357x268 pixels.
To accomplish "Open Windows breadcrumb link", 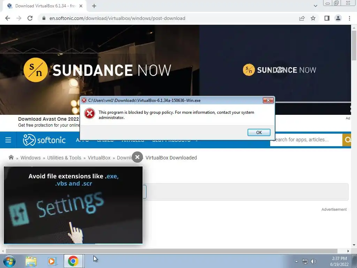I will (31, 158).
